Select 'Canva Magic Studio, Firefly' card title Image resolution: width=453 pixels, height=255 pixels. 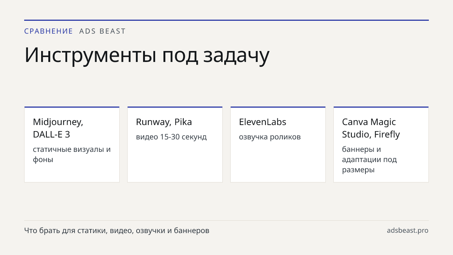click(x=371, y=128)
